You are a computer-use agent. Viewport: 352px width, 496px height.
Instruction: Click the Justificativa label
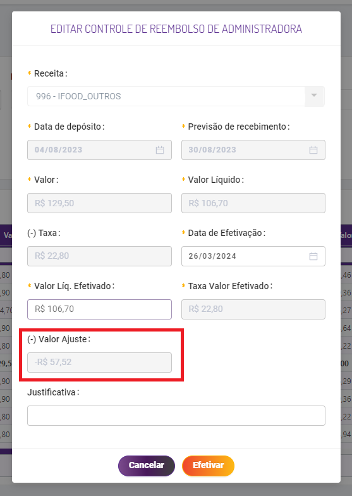(53, 392)
